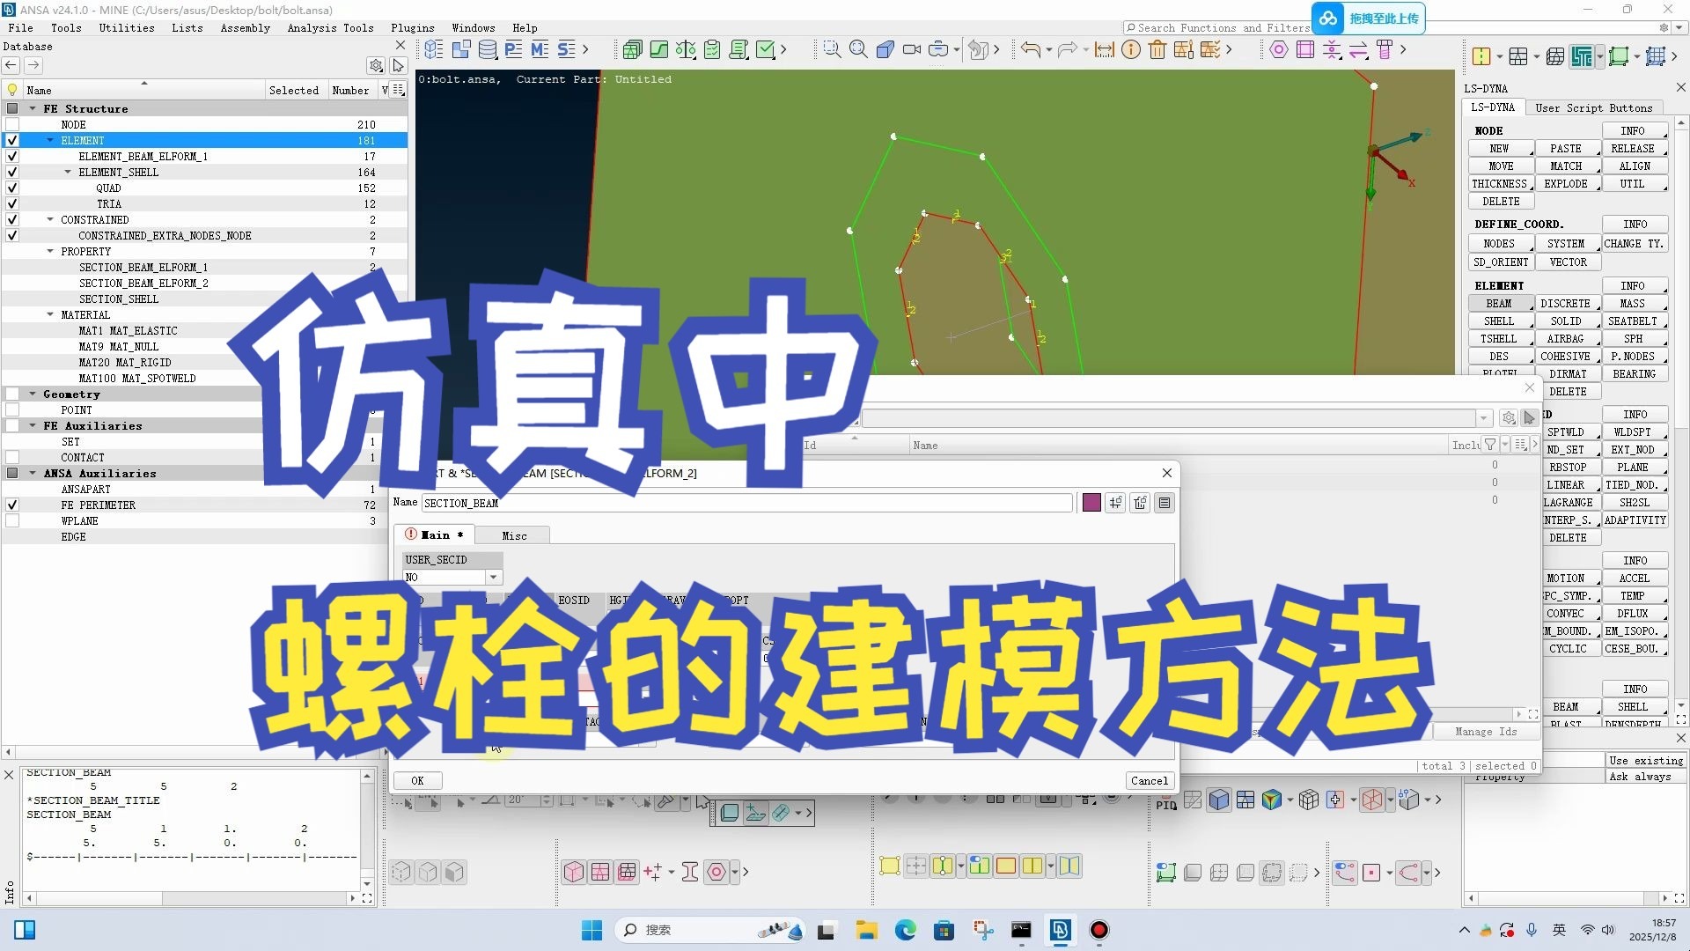Image resolution: width=1690 pixels, height=951 pixels.
Task: Click the camera view icon
Action: (x=912, y=50)
